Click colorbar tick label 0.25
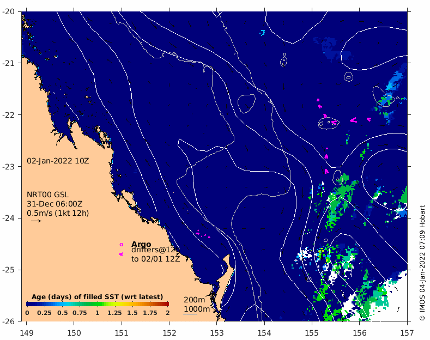Screen dimensions: 430x340 click(44, 313)
